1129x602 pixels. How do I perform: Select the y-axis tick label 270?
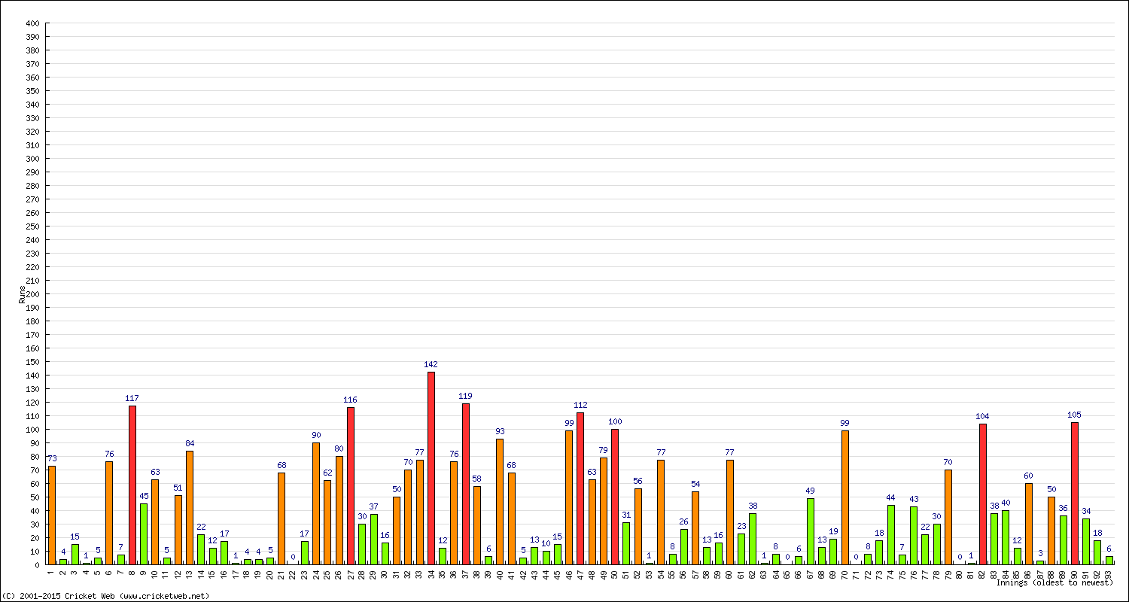coord(32,199)
